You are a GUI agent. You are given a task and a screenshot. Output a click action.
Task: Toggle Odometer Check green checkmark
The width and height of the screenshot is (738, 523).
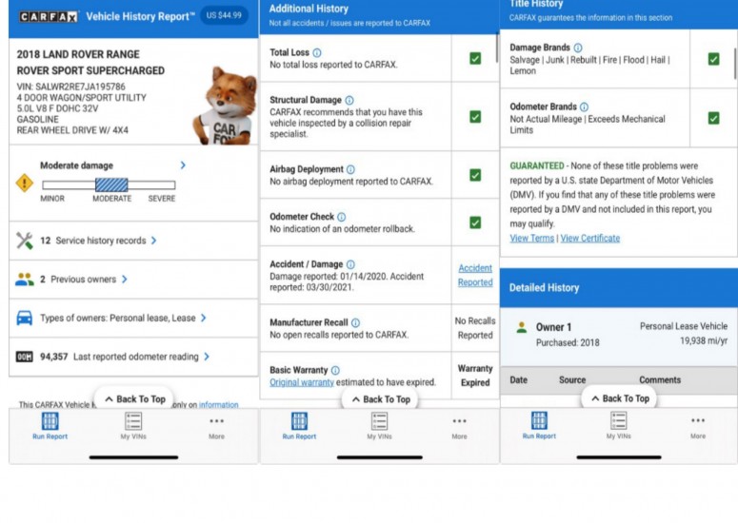click(x=475, y=223)
